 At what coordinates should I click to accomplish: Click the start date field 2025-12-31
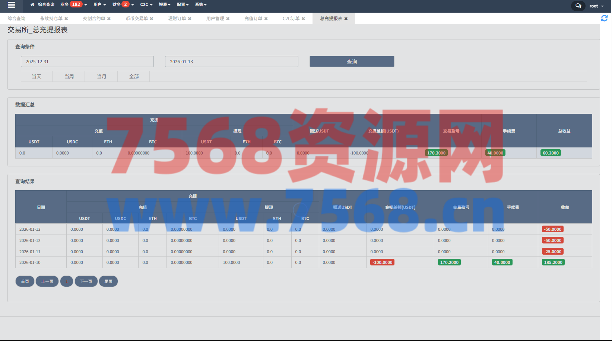pyautogui.click(x=87, y=62)
